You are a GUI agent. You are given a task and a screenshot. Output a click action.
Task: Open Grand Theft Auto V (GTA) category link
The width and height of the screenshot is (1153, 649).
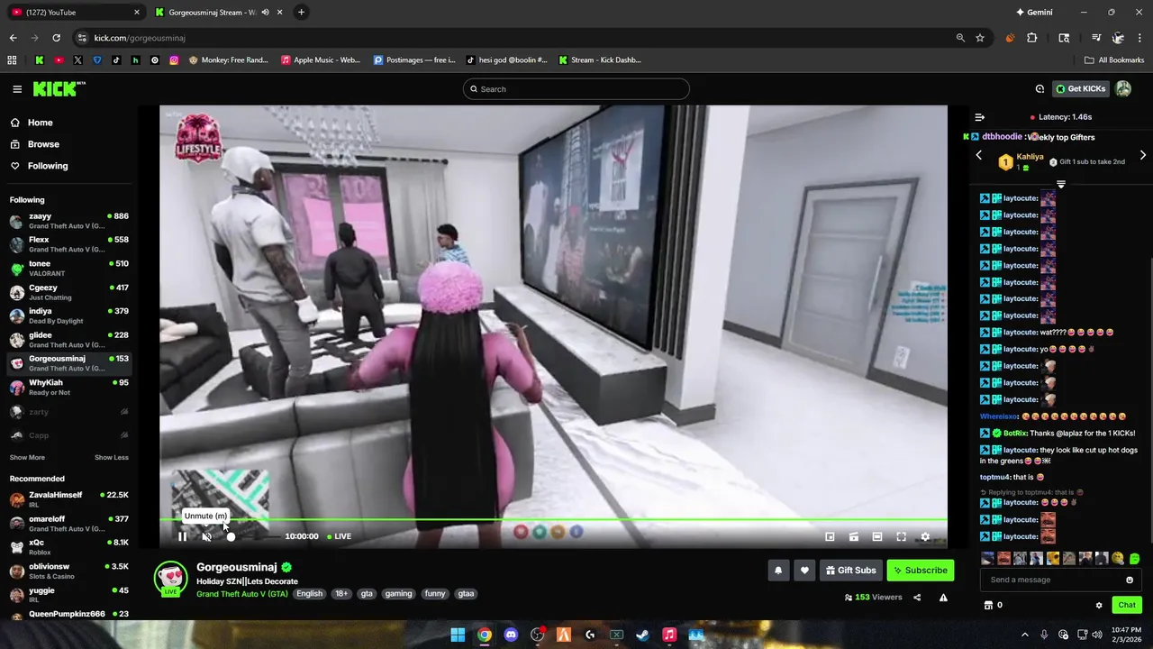point(242,594)
